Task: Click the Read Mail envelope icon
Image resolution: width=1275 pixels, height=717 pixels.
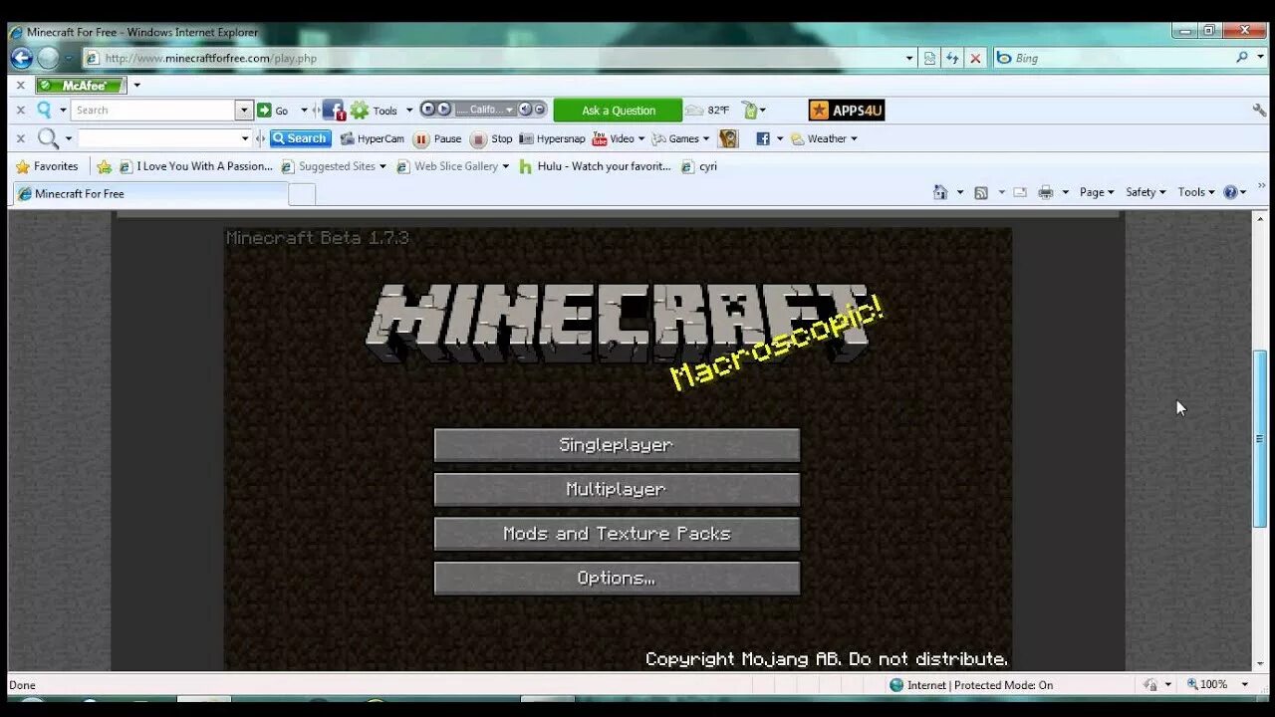Action: pos(1020,192)
